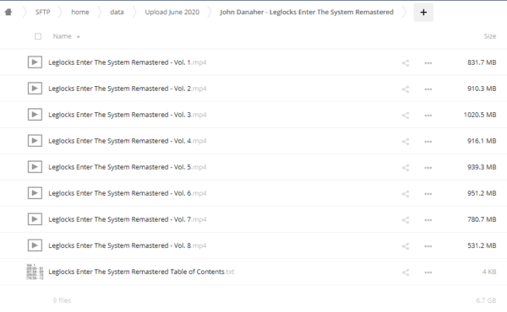
Task: Tick the select all files checkbox
Action: (38, 36)
